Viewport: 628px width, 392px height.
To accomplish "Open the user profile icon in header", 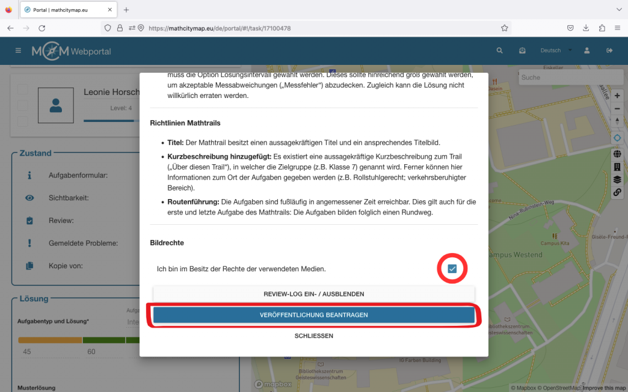I will point(587,51).
